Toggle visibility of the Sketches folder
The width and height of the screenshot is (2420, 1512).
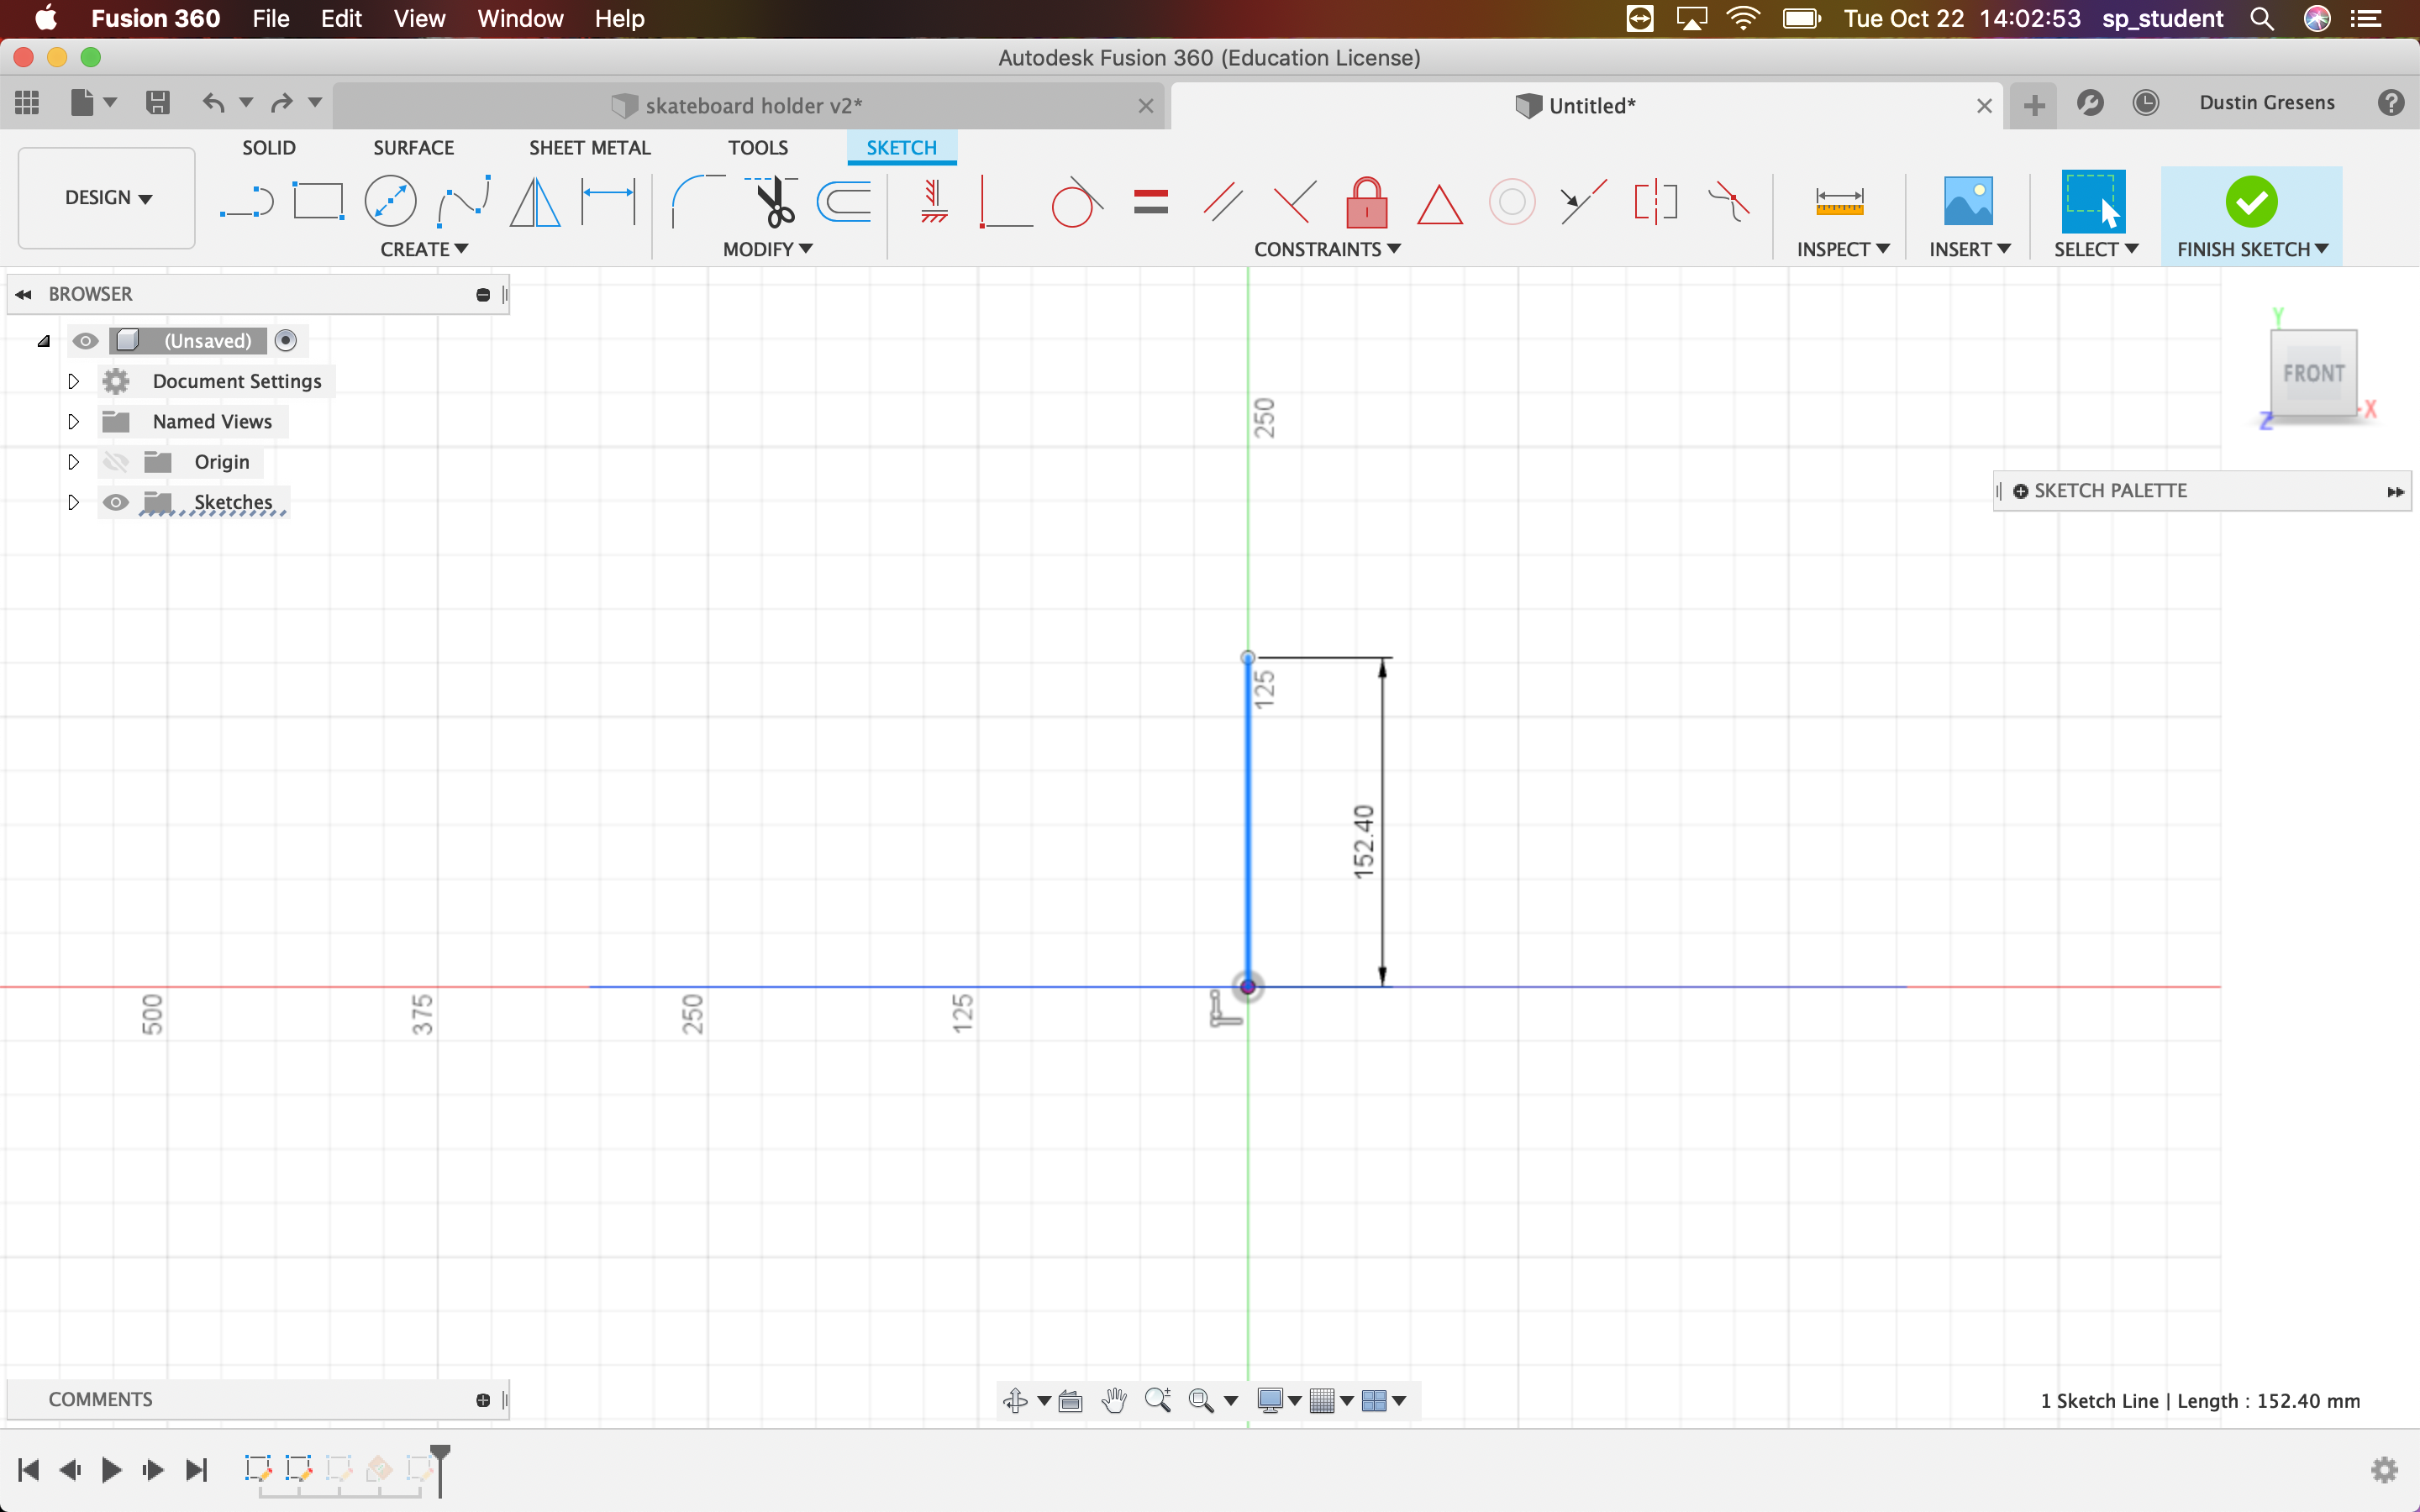point(116,502)
